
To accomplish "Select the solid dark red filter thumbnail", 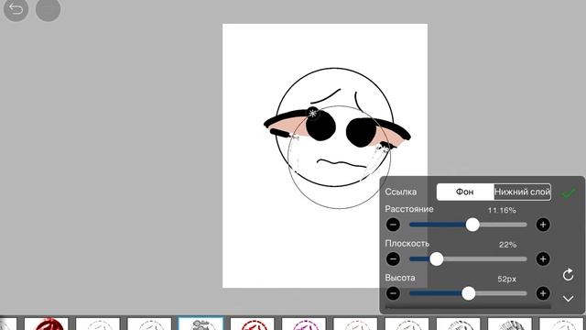I will 47,324.
